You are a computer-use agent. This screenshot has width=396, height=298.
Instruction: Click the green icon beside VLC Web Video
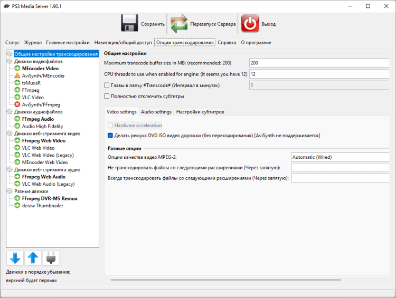coord(17,148)
